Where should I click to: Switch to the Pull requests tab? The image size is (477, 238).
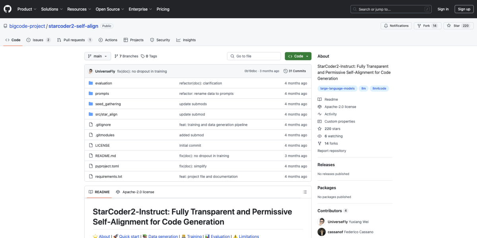[74, 40]
